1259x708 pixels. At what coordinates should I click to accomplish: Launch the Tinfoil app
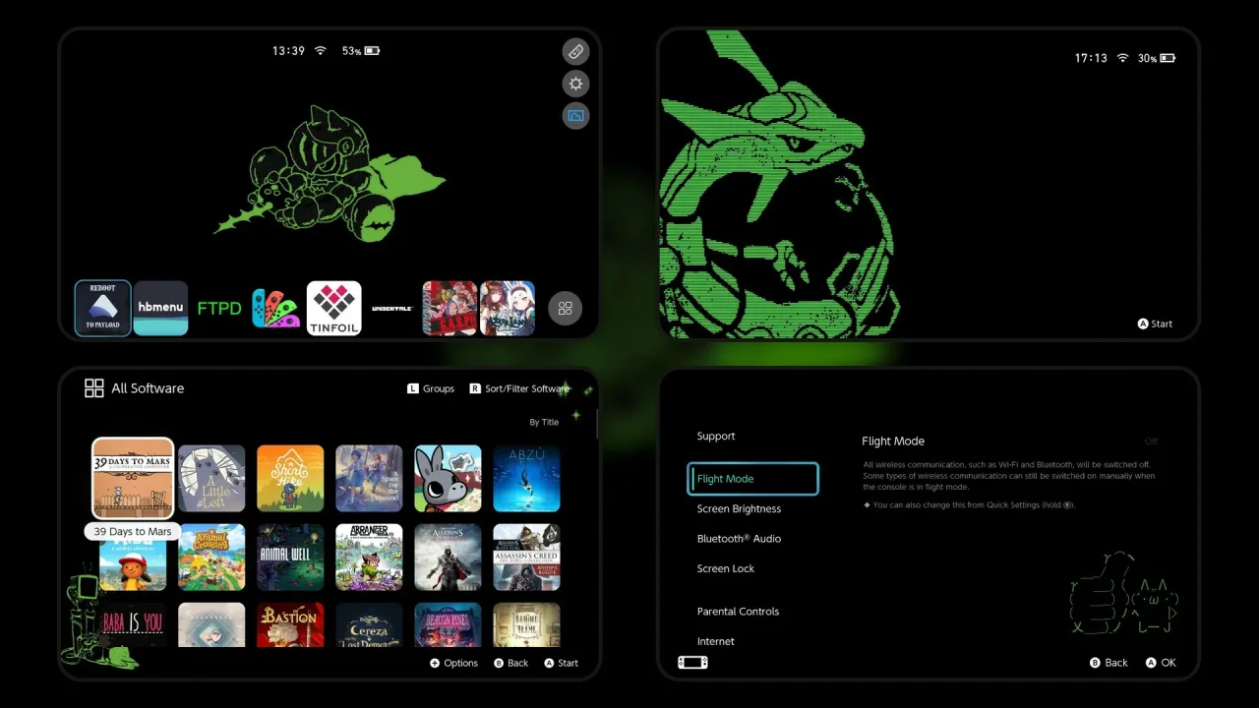pos(334,309)
